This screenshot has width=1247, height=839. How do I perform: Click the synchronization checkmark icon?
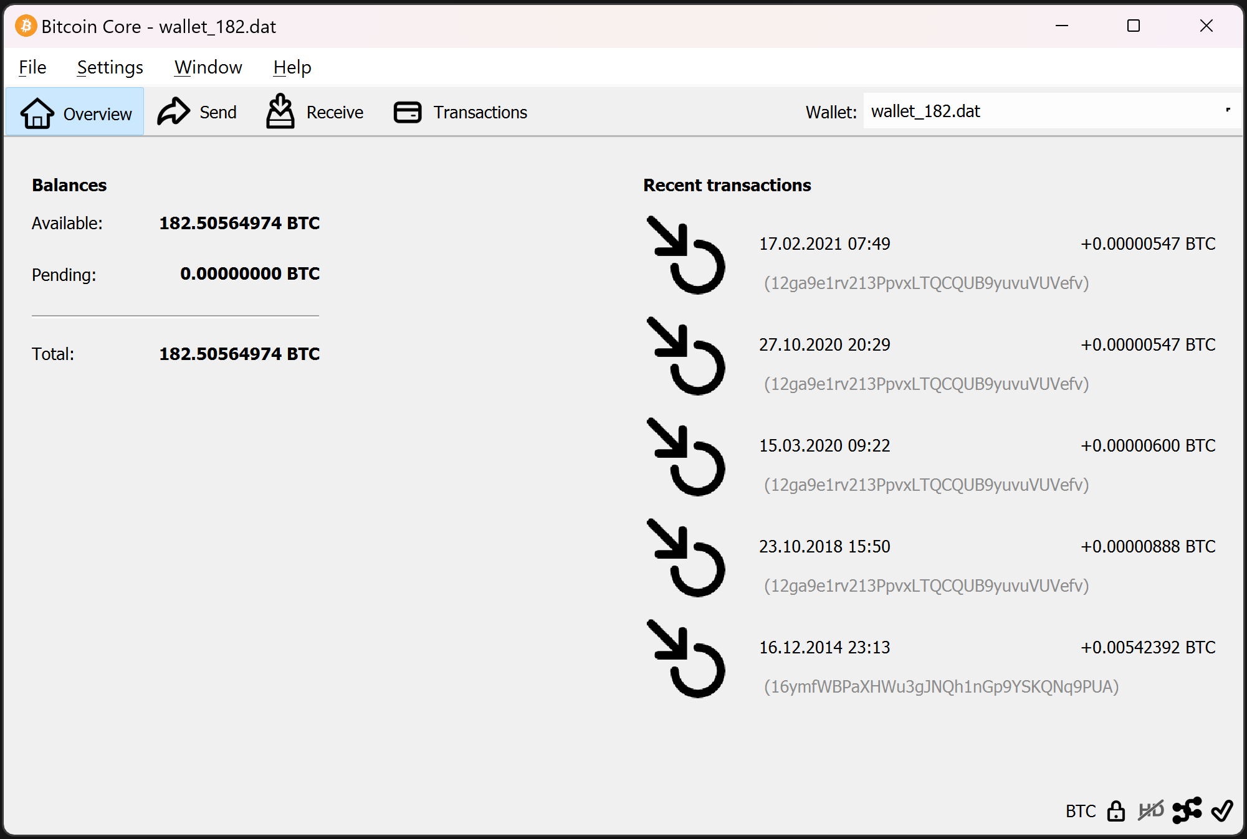pos(1221,810)
